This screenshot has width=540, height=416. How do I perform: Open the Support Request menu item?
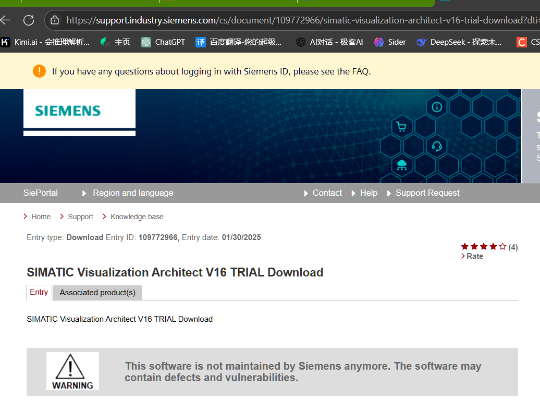coord(424,193)
